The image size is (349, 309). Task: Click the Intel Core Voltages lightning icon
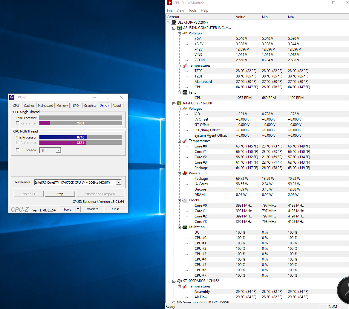pyautogui.click(x=185, y=109)
